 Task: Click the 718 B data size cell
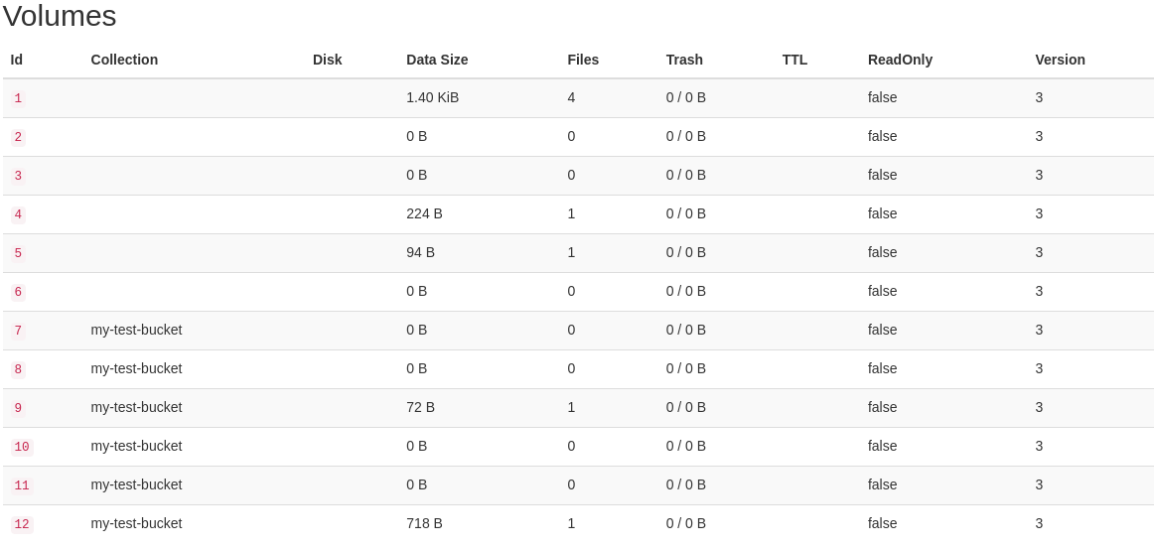[x=424, y=523]
